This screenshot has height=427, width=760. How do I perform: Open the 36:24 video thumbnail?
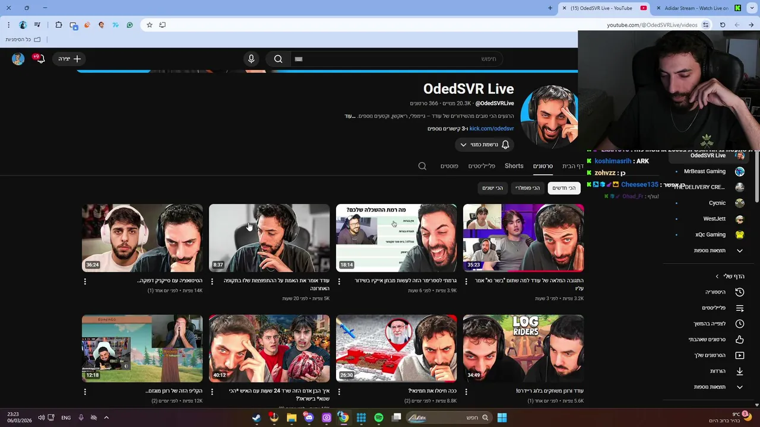pos(142,238)
